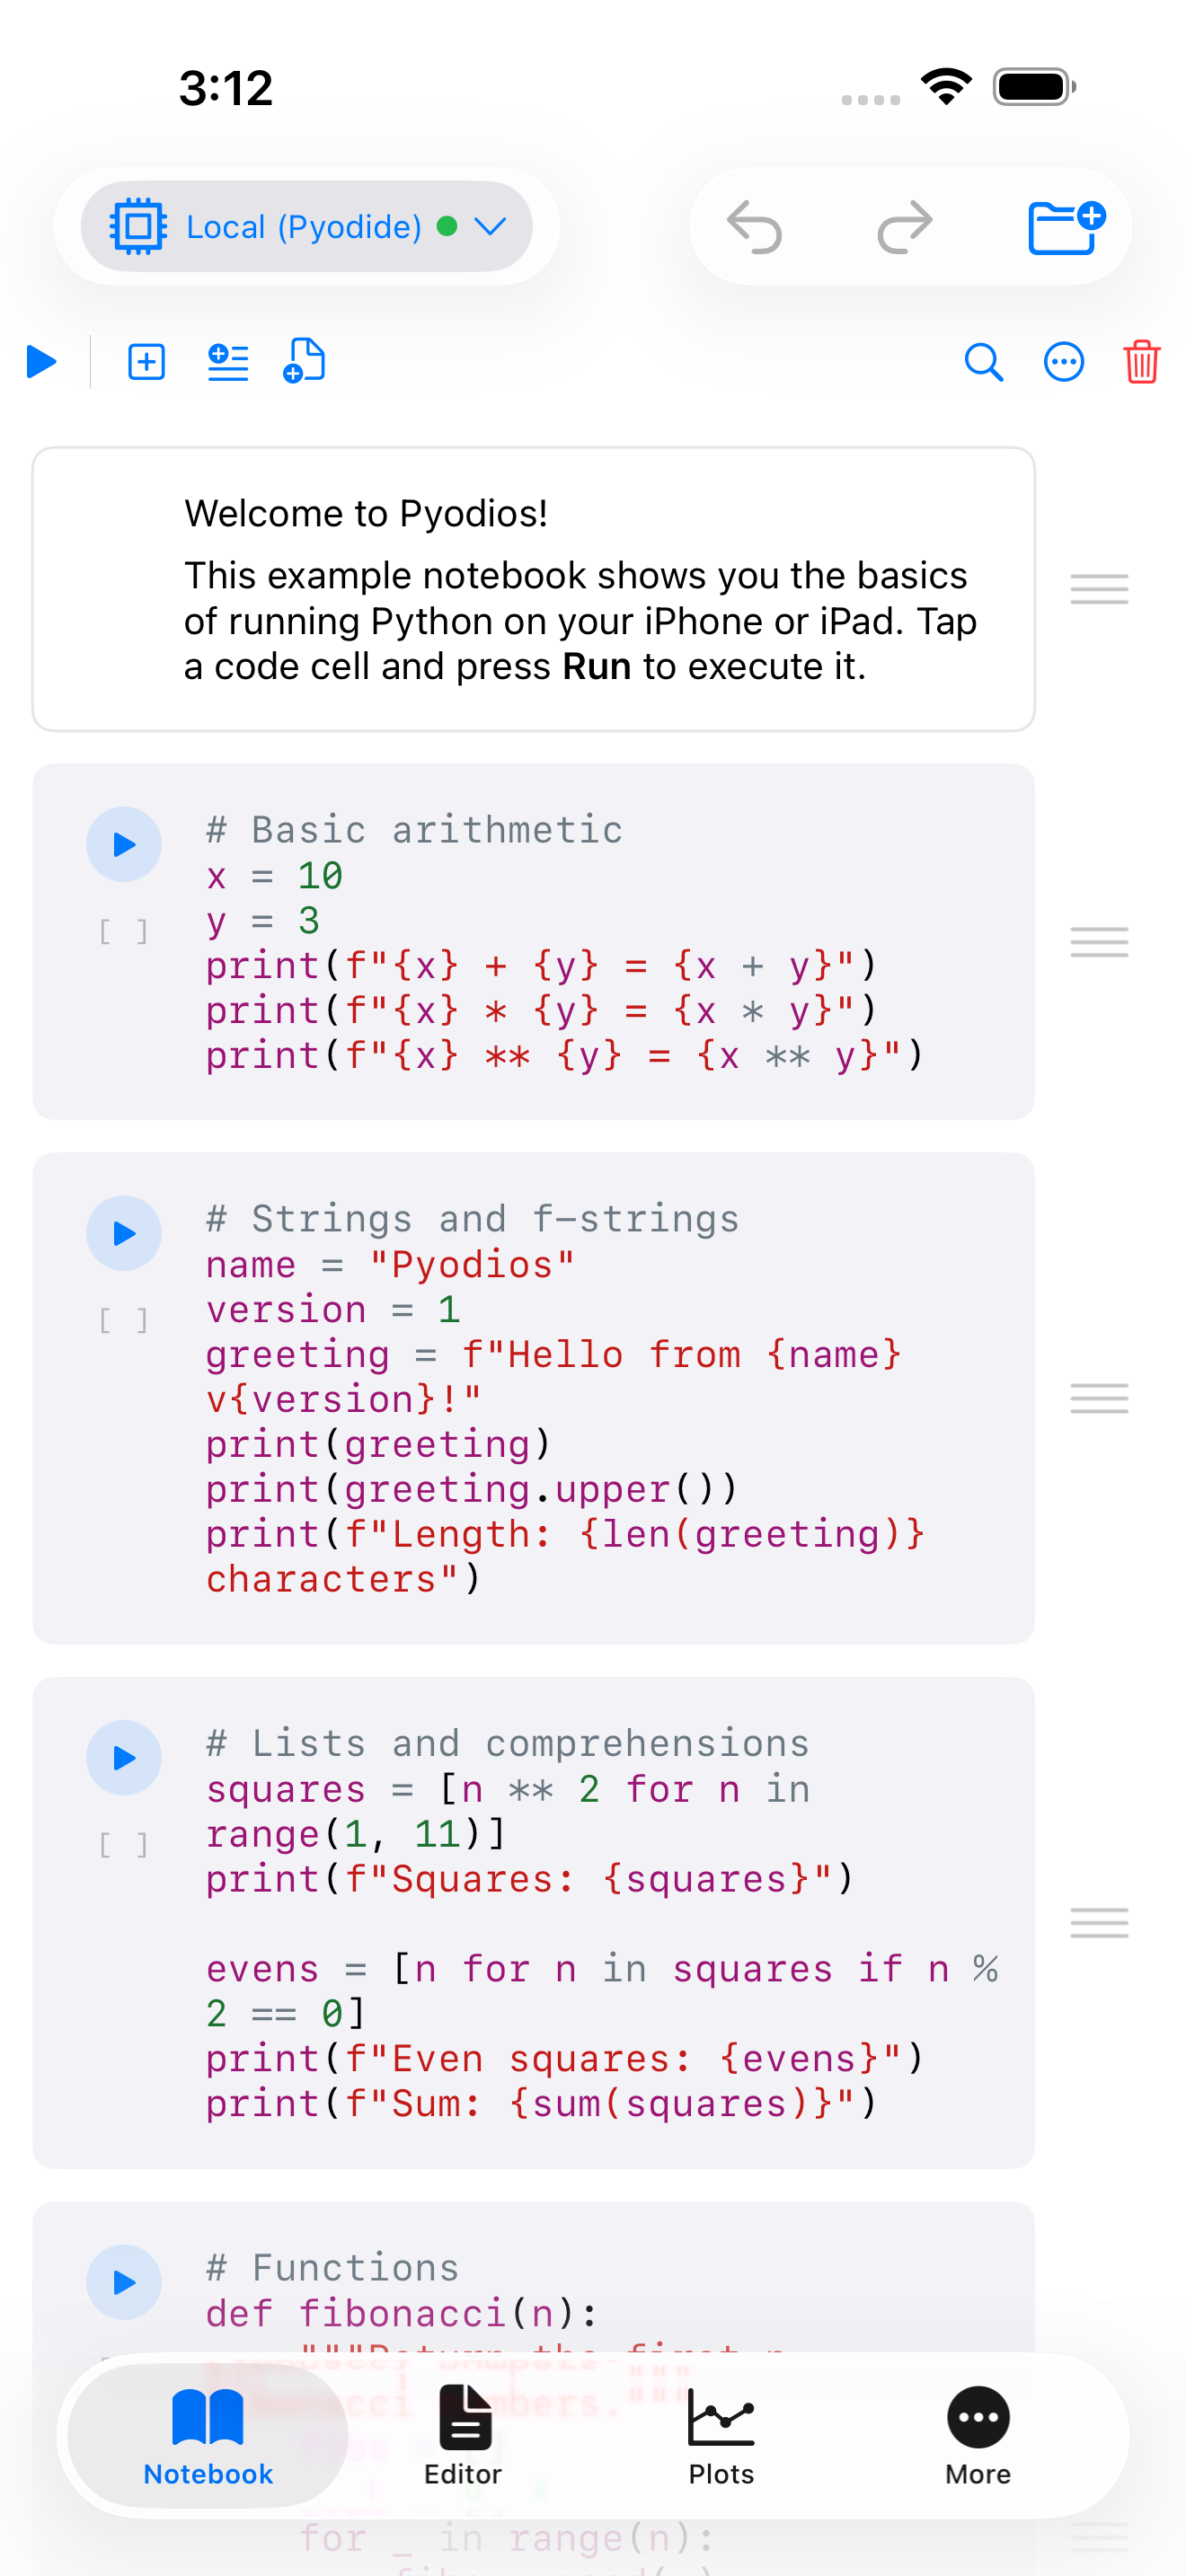The image size is (1186, 2576).
Task: Tap the "# Basic arithmetic" comment line
Action: (414, 830)
